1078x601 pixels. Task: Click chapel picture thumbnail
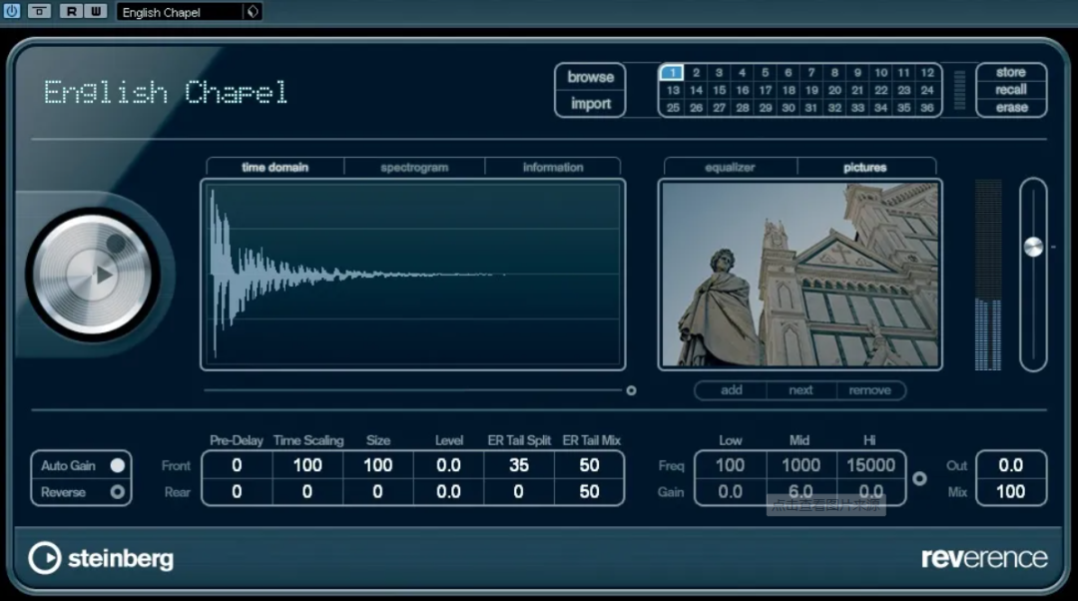800,275
